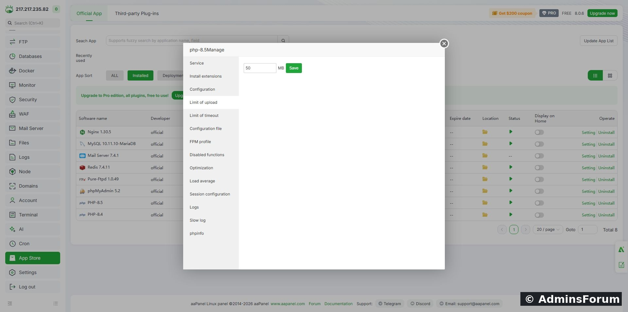Open Session configuration section

click(x=211, y=194)
